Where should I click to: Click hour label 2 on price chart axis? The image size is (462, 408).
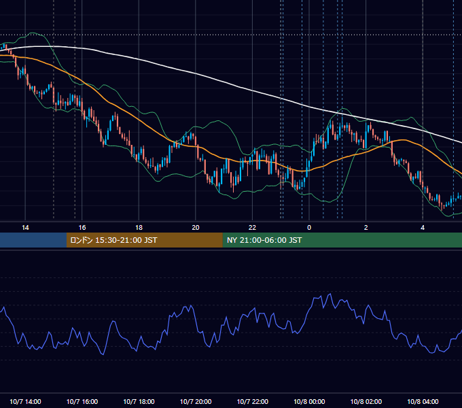(366, 228)
